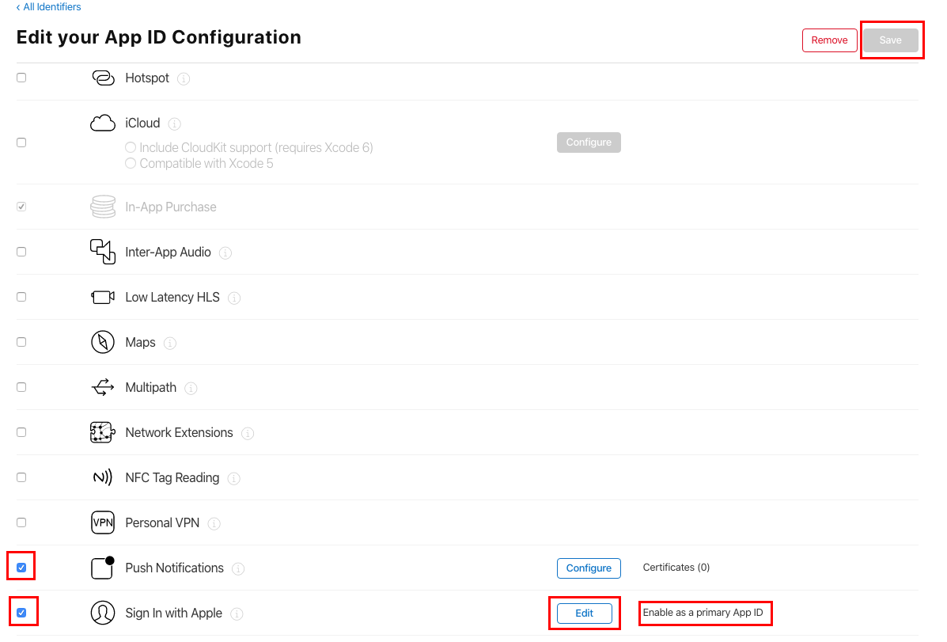Click the iCloud cloud icon
The width and height of the screenshot is (947, 642).
click(x=103, y=123)
